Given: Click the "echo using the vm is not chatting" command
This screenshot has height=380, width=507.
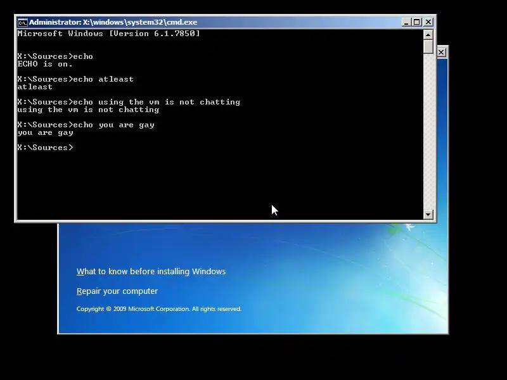Looking at the screenshot, I should click(129, 102).
